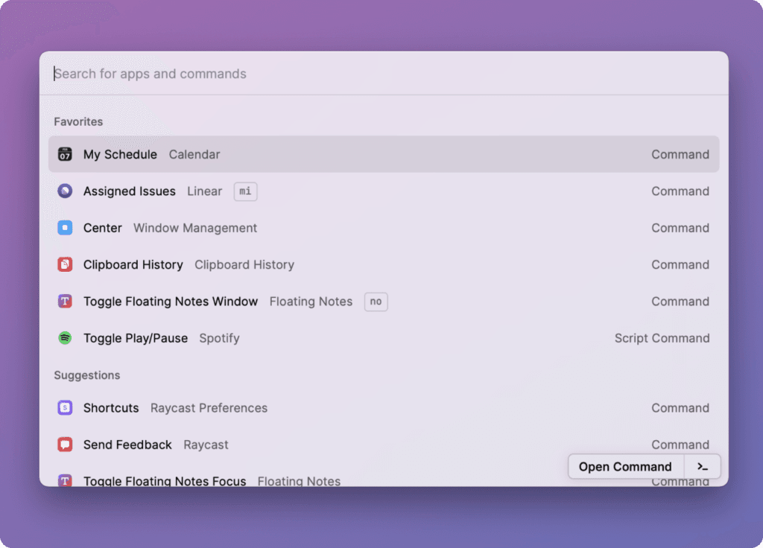
Task: Click the Command label in Shortcuts row
Action: pyautogui.click(x=680, y=407)
